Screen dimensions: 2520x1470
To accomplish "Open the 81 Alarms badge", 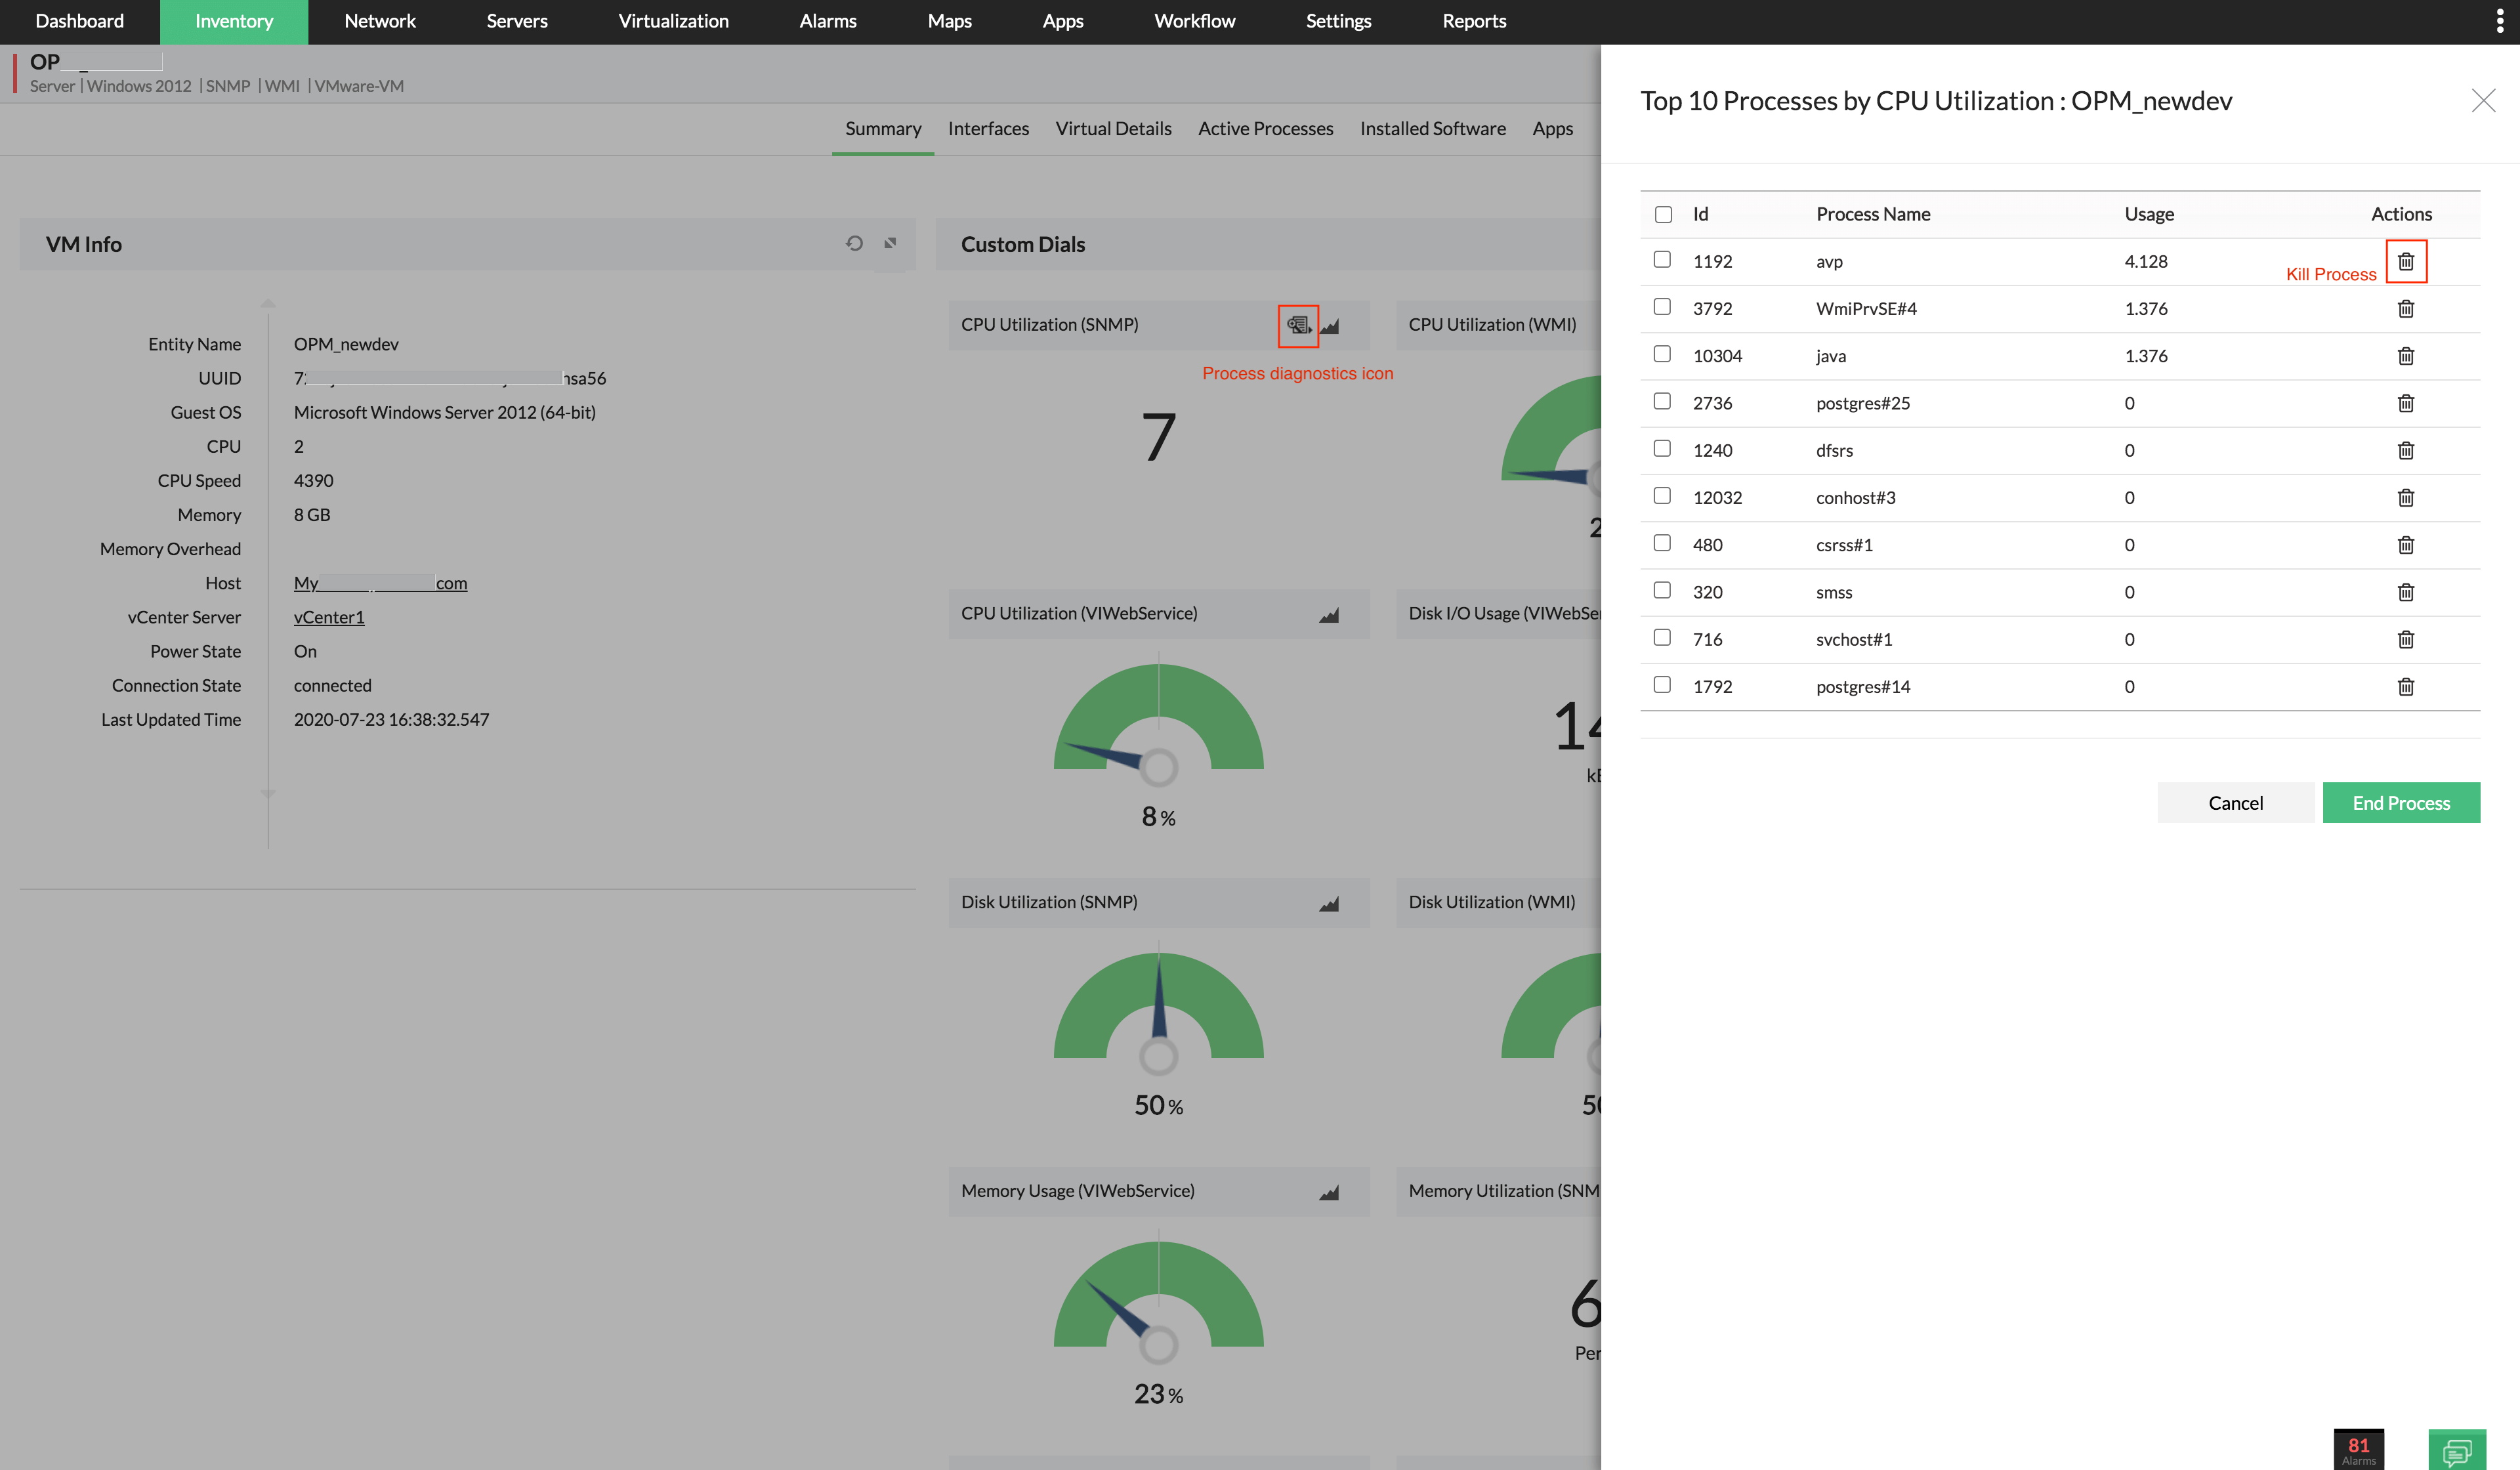I will click(x=2358, y=1449).
